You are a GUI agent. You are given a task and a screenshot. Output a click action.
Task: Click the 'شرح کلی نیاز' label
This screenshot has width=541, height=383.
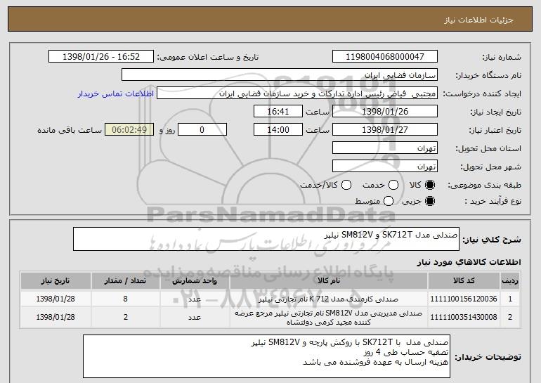[x=492, y=240]
